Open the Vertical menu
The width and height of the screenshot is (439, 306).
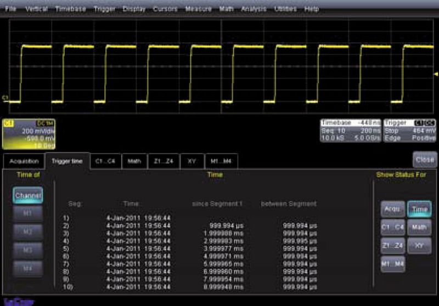[x=36, y=9]
